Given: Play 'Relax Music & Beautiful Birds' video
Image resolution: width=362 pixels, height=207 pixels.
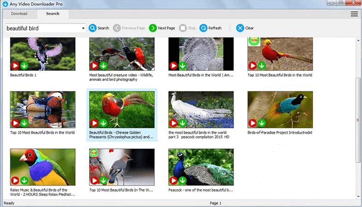Looking at the screenshot, I should (x=15, y=181).
